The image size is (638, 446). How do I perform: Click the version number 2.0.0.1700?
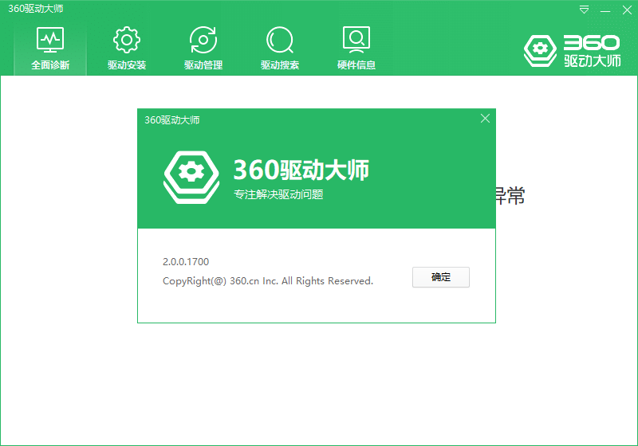(186, 261)
